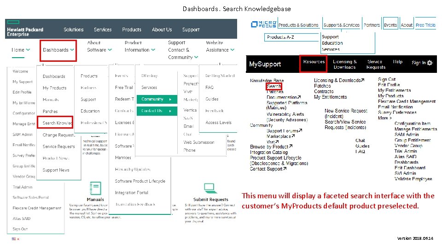Click New Service Request (Incident)
The image size is (442, 249).
pos(346,113)
